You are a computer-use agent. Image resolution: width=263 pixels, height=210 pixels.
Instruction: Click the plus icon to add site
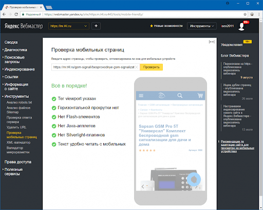(x=96, y=26)
